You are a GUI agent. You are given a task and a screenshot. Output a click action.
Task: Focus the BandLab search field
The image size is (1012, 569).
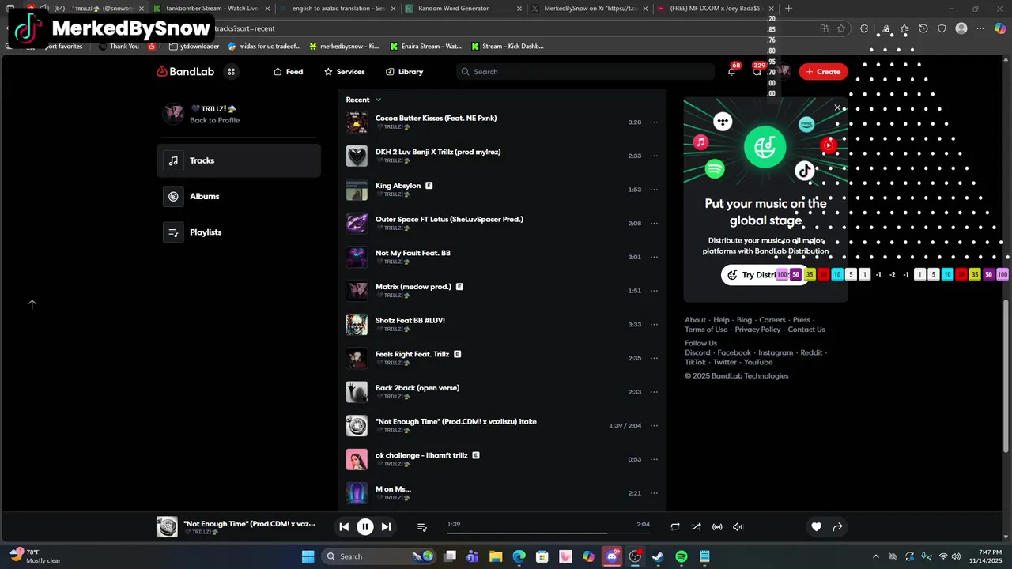(585, 71)
